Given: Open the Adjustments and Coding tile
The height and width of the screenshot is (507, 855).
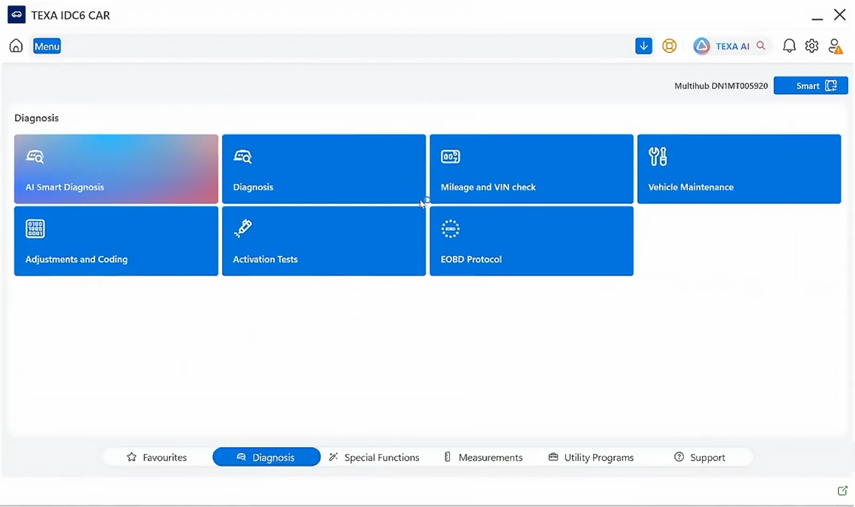Looking at the screenshot, I should 116,241.
